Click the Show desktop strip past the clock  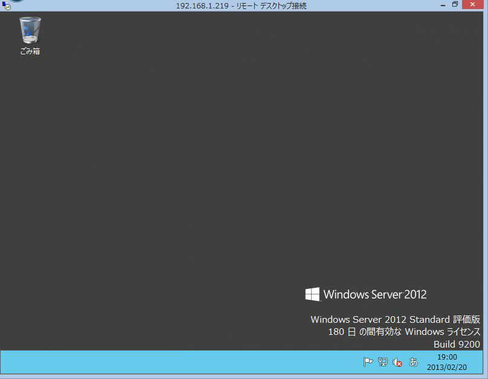tap(481, 362)
